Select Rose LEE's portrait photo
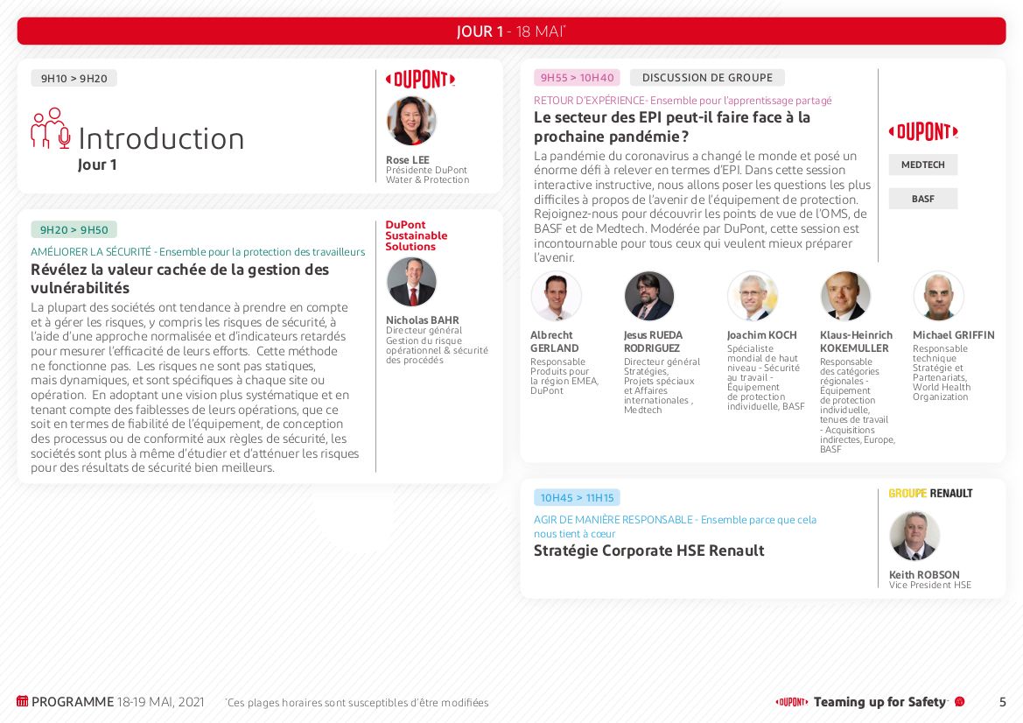1023x723 pixels. [x=411, y=121]
